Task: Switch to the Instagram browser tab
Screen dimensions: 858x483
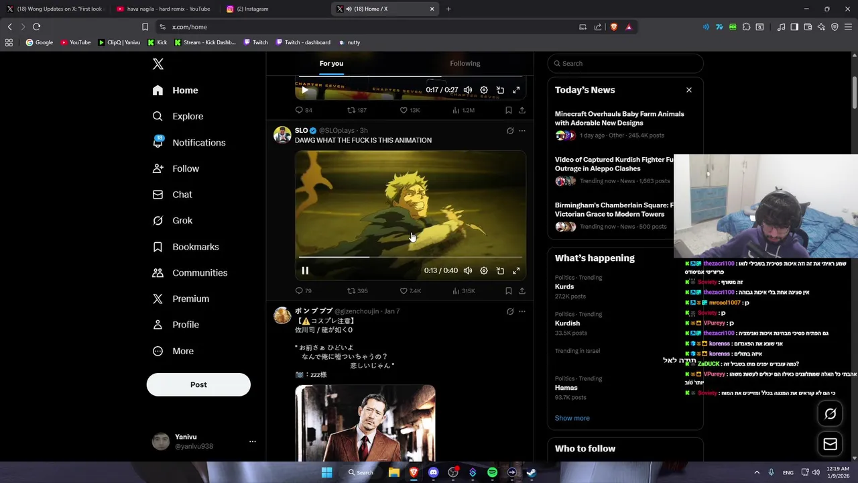Action: [x=251, y=9]
